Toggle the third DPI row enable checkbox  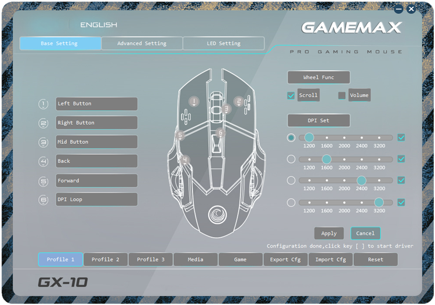(x=401, y=180)
